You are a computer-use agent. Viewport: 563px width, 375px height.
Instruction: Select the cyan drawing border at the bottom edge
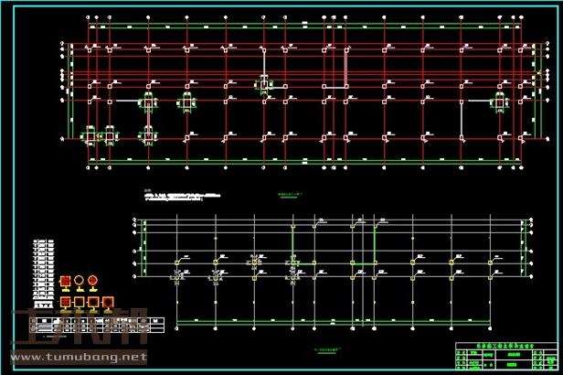pos(274,370)
